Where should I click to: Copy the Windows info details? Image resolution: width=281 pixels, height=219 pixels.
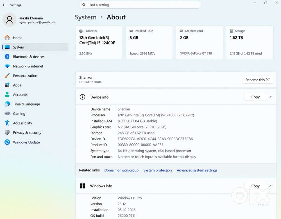click(x=255, y=186)
